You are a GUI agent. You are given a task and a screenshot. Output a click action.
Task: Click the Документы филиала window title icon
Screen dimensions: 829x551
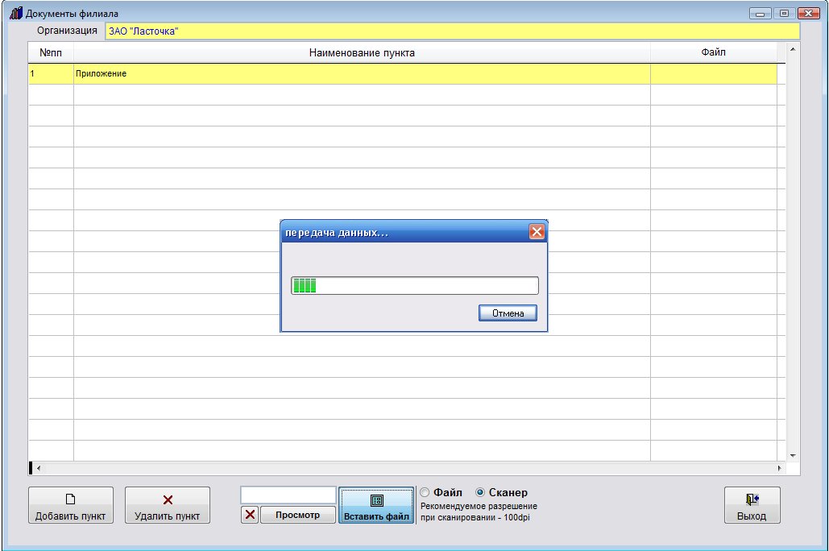point(16,13)
